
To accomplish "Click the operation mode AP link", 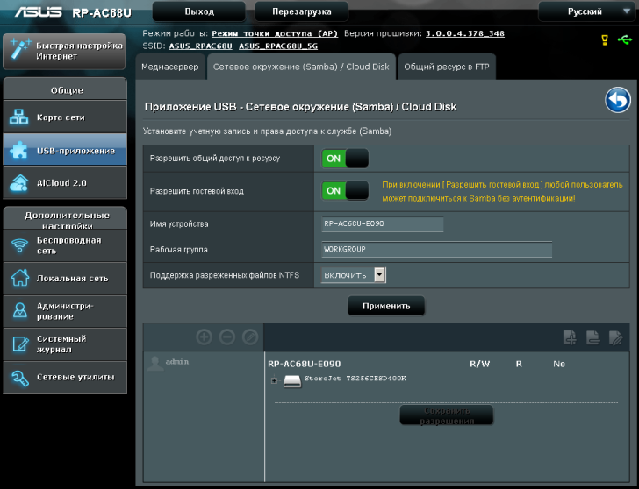I will 275,34.
